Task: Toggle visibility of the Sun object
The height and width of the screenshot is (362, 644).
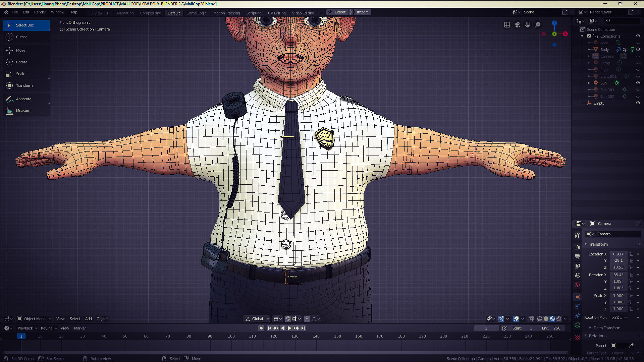Action: (638, 83)
